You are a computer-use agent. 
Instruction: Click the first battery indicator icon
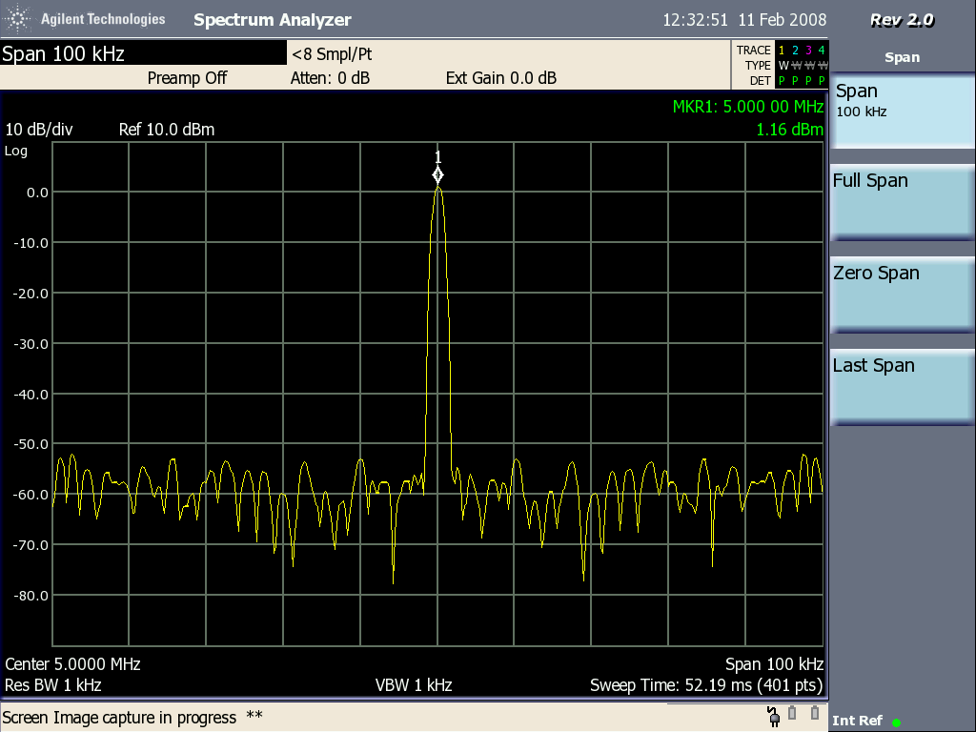coord(792,713)
